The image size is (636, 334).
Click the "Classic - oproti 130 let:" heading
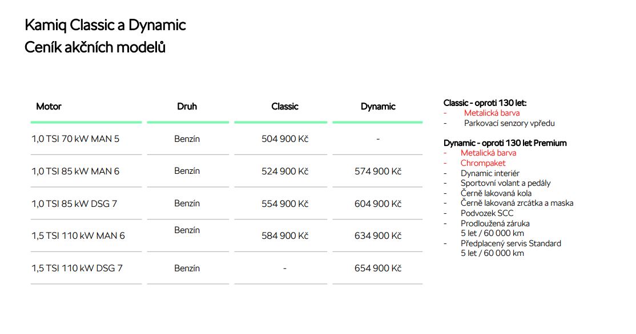click(x=485, y=103)
